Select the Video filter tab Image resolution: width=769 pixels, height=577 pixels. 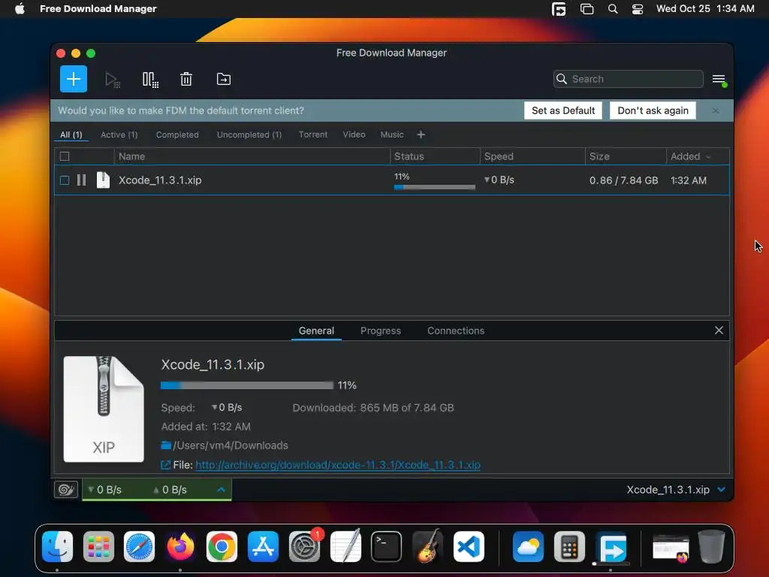354,134
